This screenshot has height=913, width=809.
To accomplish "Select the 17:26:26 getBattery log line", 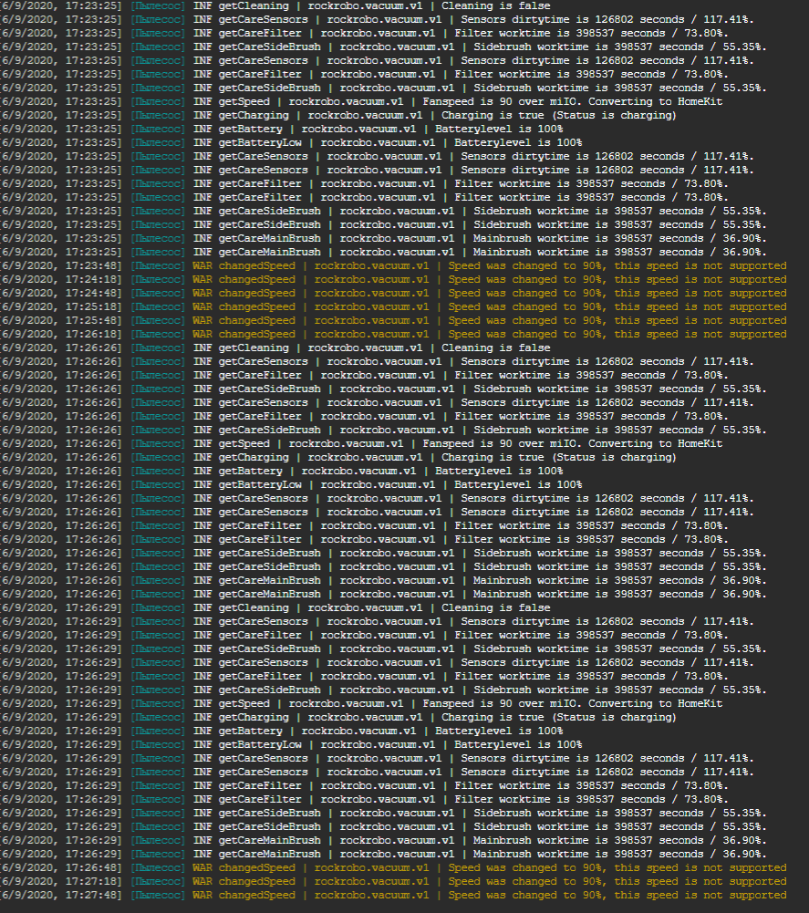I will (281, 471).
